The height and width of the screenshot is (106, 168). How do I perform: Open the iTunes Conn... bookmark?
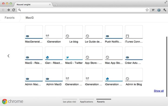pyautogui.click(x=134, y=34)
